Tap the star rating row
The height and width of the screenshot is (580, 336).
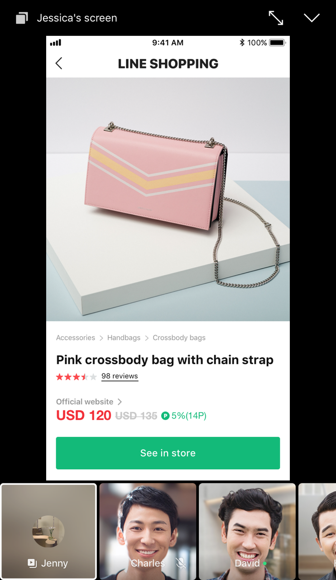77,377
